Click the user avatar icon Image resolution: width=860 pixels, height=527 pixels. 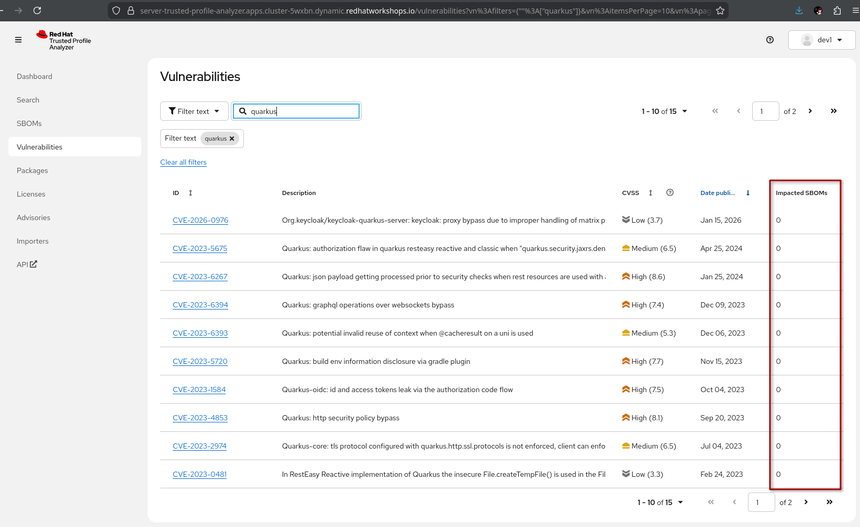pyautogui.click(x=806, y=40)
